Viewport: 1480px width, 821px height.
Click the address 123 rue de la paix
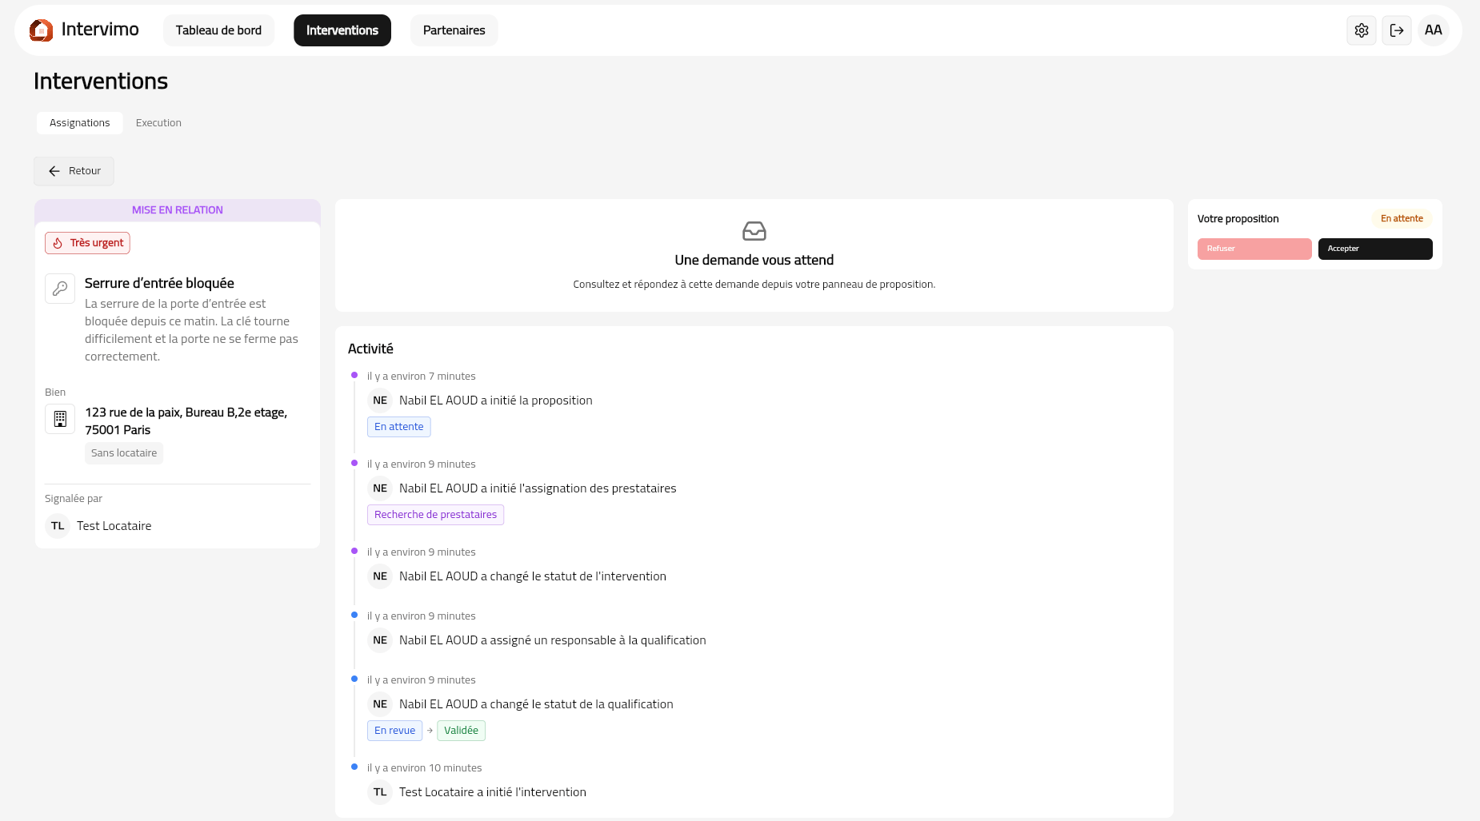(x=186, y=421)
